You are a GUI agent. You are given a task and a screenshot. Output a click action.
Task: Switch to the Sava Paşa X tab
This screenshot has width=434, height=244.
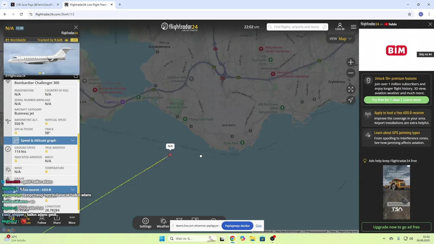click(34, 5)
